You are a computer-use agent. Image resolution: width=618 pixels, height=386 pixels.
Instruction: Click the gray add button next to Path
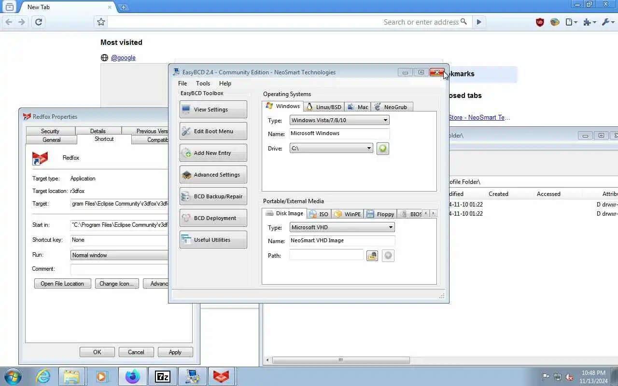click(x=388, y=256)
